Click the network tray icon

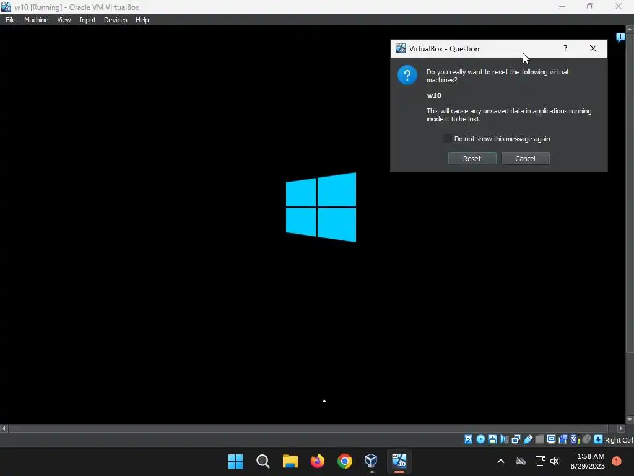click(x=540, y=461)
